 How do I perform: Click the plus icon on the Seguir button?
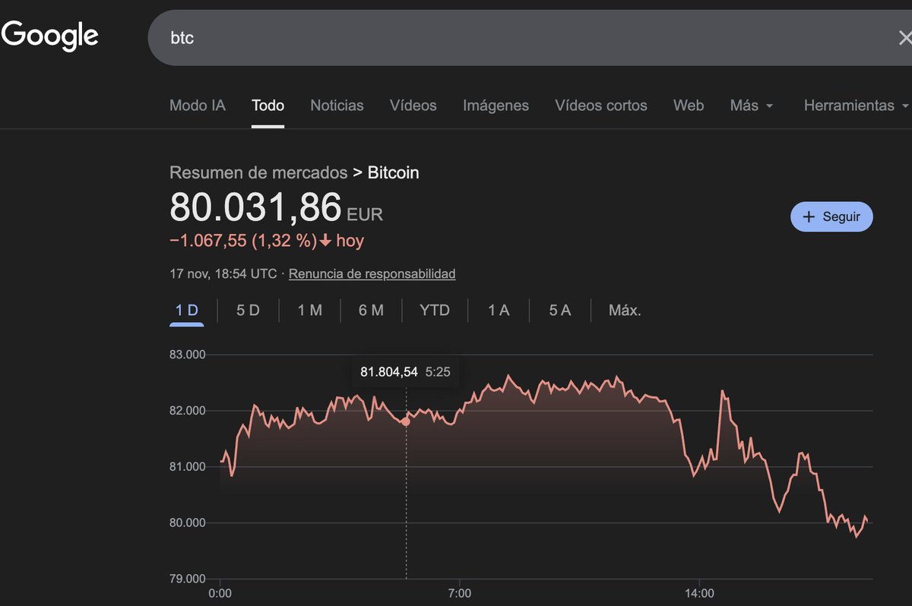808,216
